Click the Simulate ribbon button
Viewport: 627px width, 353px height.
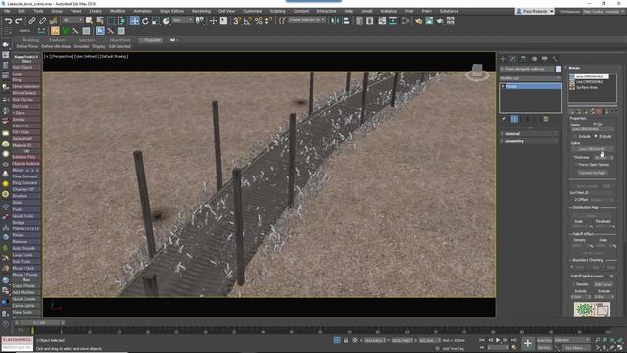81,46
